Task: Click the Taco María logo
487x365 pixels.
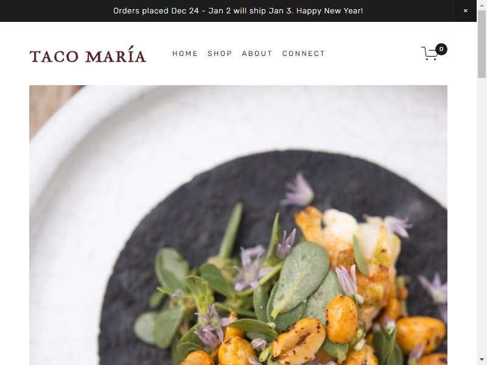Action: (88, 54)
